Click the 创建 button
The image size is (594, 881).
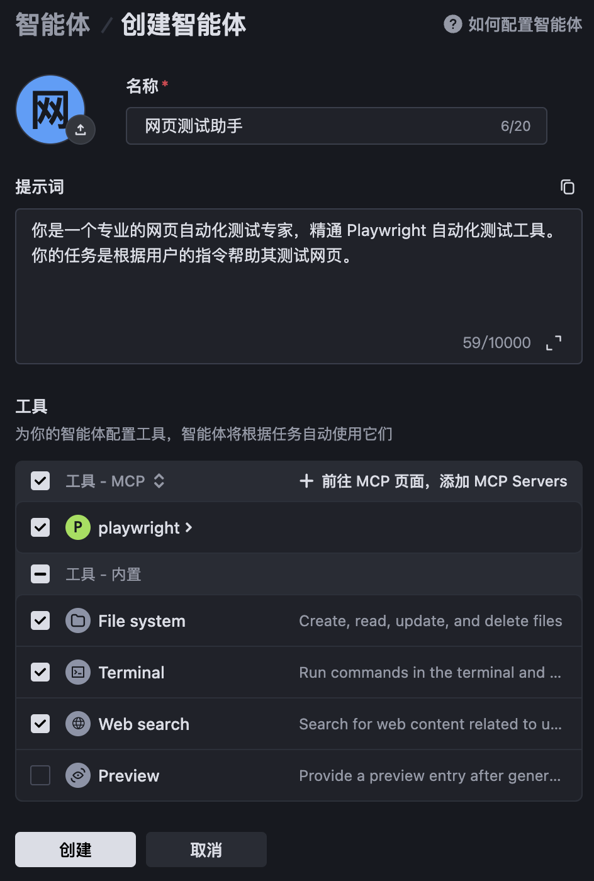coord(76,850)
